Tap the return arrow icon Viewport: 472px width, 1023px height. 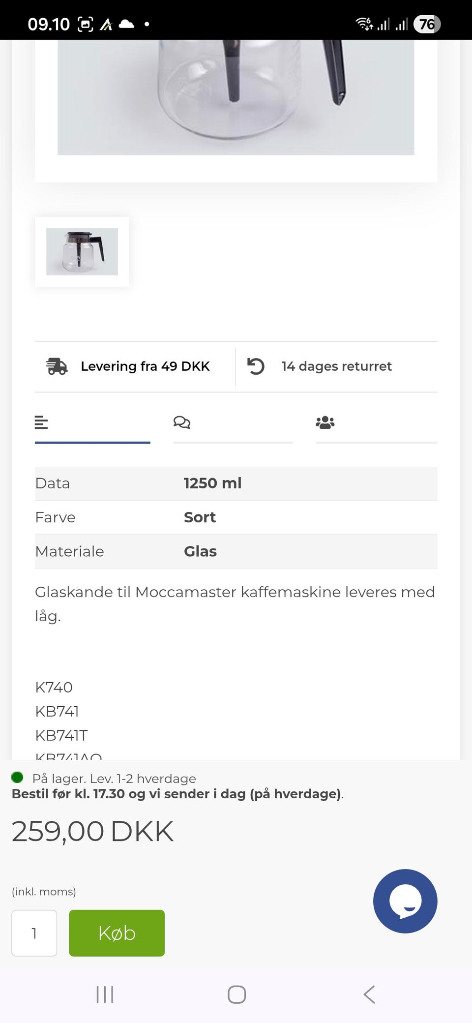[x=256, y=366]
